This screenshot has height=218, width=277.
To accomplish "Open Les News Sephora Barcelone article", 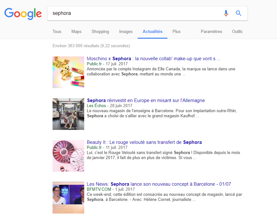I will pyautogui.click(x=159, y=184).
